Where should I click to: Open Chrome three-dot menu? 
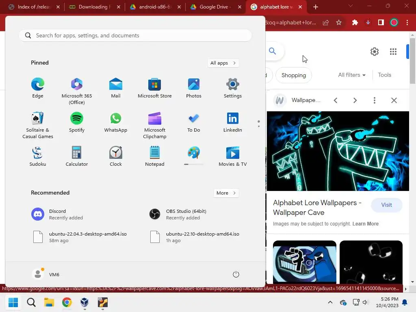tap(407, 23)
